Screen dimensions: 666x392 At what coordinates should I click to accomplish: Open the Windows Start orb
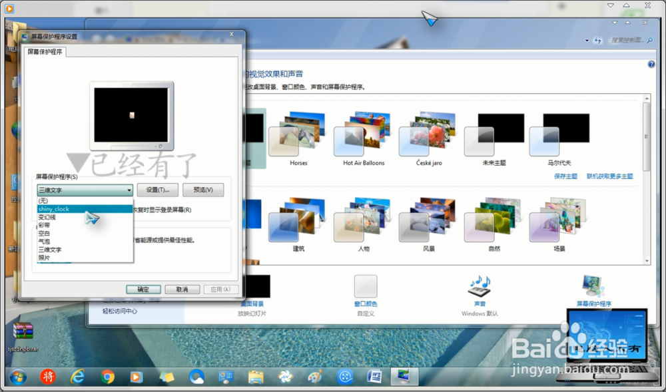coord(18,376)
